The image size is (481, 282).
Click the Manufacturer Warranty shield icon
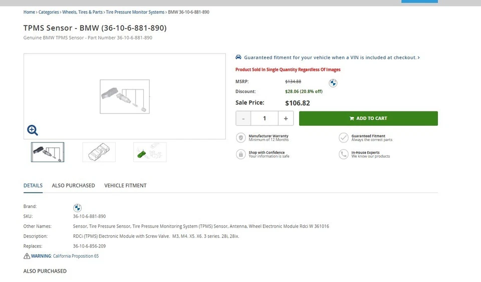click(x=241, y=137)
